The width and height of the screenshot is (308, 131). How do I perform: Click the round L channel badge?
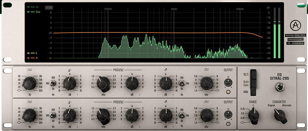(x=228, y=92)
